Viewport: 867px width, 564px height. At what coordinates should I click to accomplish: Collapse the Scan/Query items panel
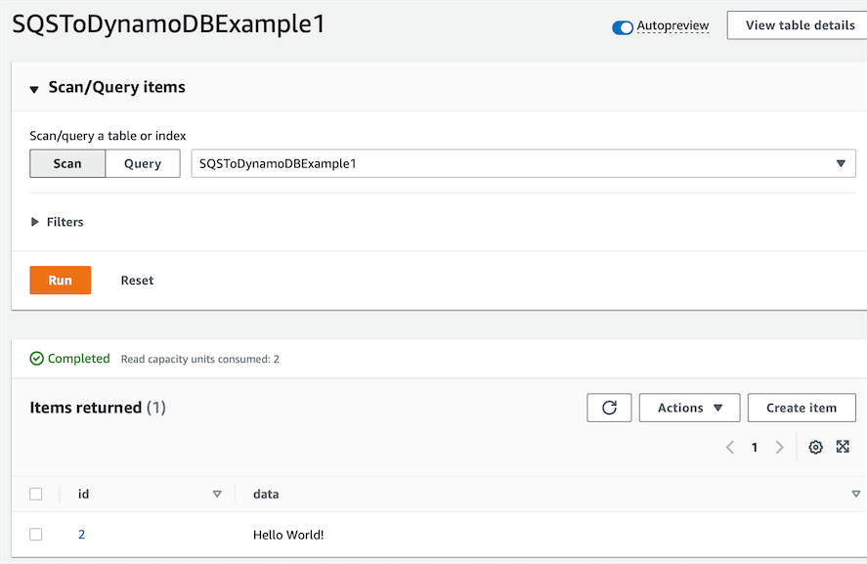35,88
